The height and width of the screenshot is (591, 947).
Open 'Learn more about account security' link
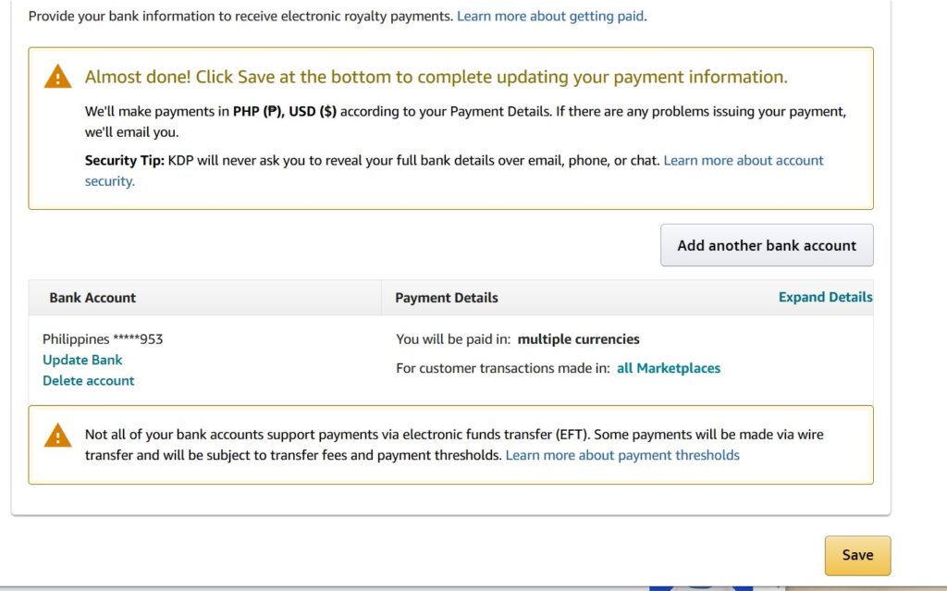pyautogui.click(x=744, y=160)
